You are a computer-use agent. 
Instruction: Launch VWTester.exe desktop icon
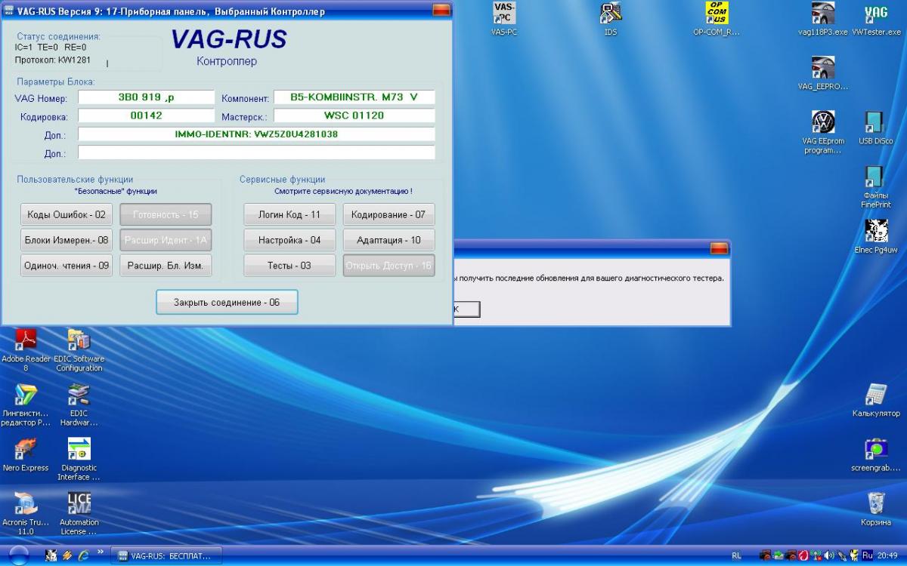876,19
